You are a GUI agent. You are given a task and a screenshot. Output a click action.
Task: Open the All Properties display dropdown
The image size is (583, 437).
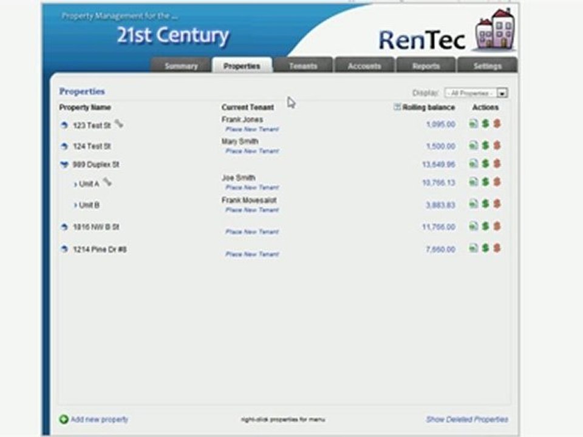(476, 93)
